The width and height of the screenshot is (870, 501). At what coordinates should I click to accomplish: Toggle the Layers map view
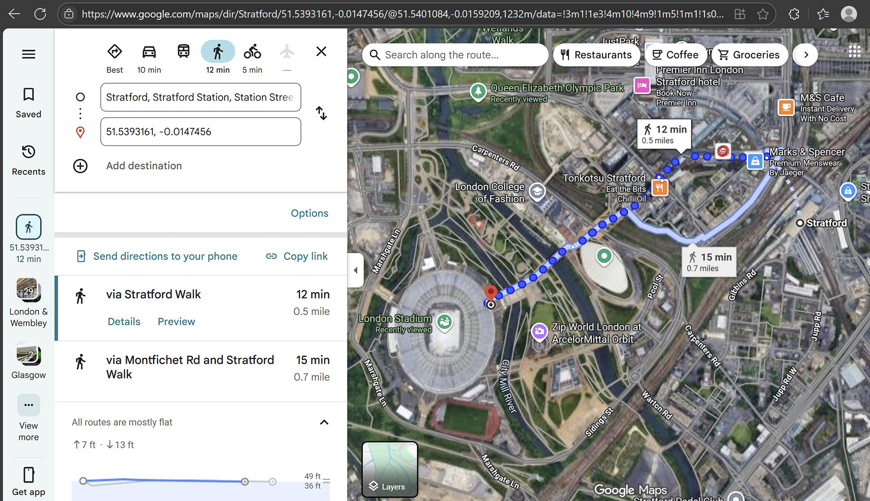(390, 469)
